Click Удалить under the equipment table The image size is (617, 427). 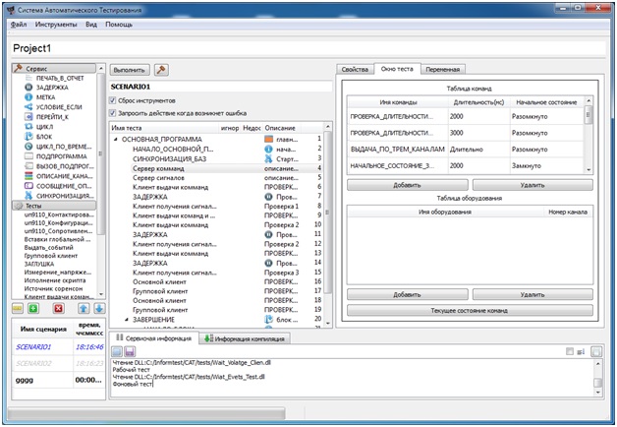tap(533, 294)
